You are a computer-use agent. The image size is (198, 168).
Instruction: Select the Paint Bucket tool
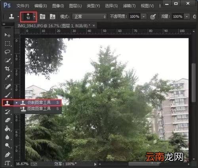coord(7,129)
